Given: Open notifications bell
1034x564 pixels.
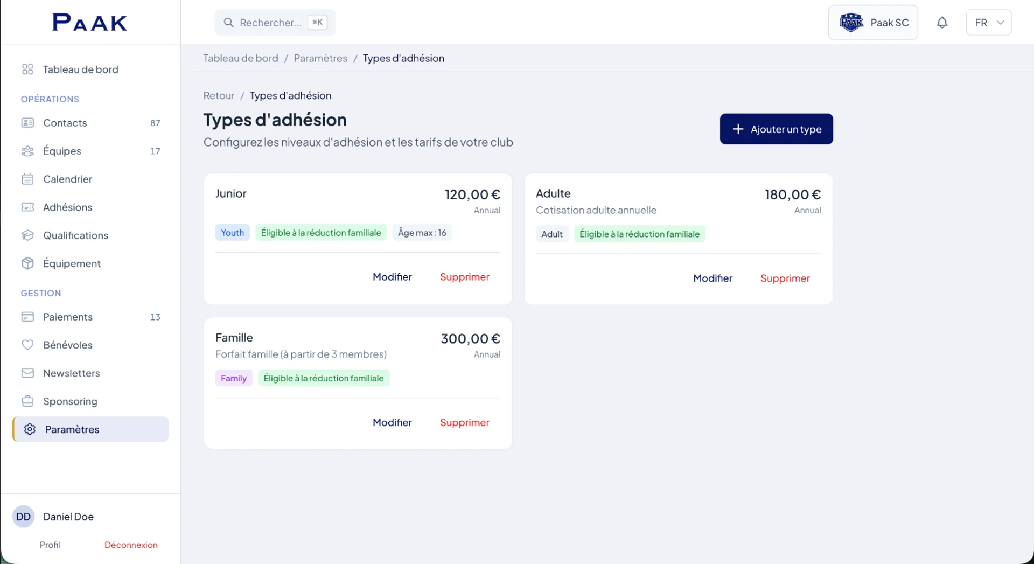Looking at the screenshot, I should pos(942,22).
